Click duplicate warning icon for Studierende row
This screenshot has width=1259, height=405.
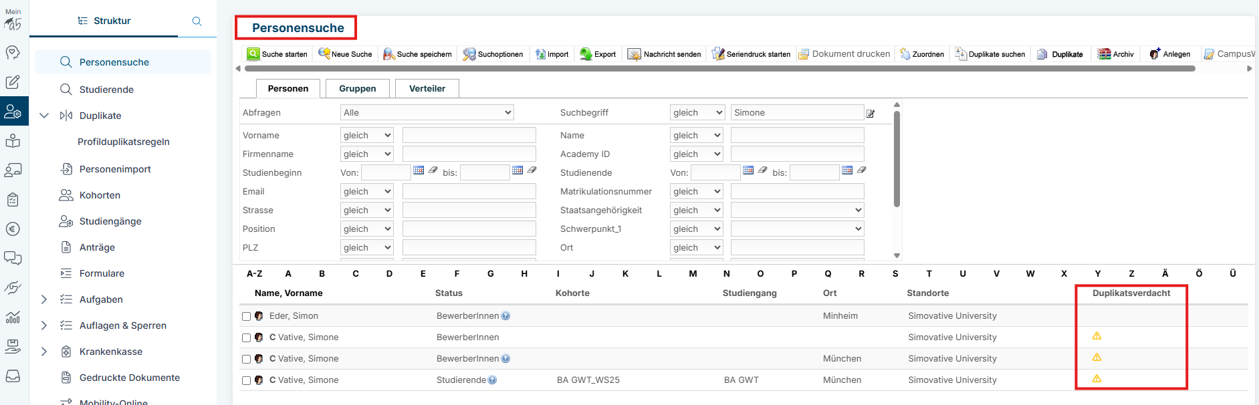coord(1097,379)
